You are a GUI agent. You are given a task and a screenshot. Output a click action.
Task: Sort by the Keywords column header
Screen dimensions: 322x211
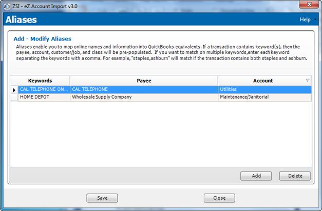[40, 81]
